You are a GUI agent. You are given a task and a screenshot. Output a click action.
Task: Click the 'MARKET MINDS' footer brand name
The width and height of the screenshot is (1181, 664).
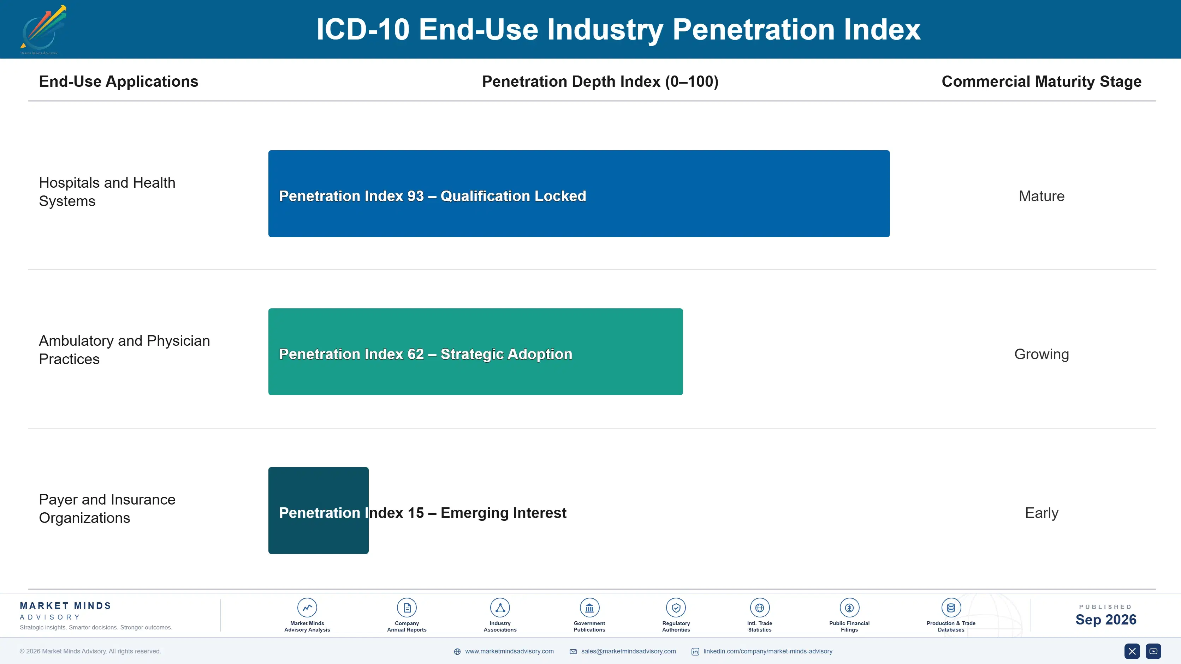66,606
